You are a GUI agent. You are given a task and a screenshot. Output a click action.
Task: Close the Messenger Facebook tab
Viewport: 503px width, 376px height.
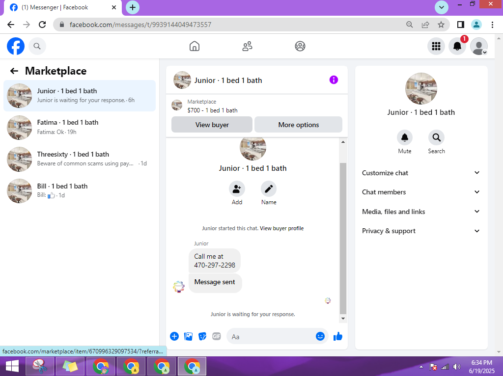tap(113, 7)
